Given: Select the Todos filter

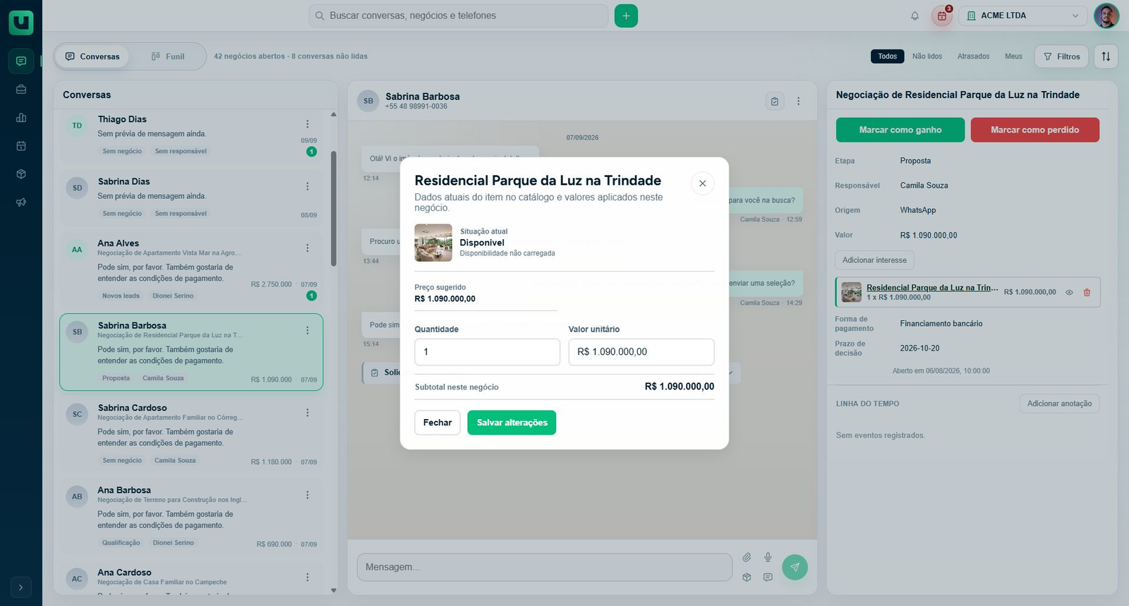Looking at the screenshot, I should point(888,56).
